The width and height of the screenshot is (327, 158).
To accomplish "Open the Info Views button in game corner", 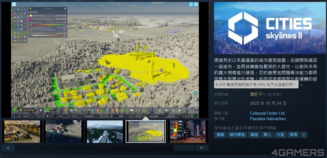I will click(14, 4).
